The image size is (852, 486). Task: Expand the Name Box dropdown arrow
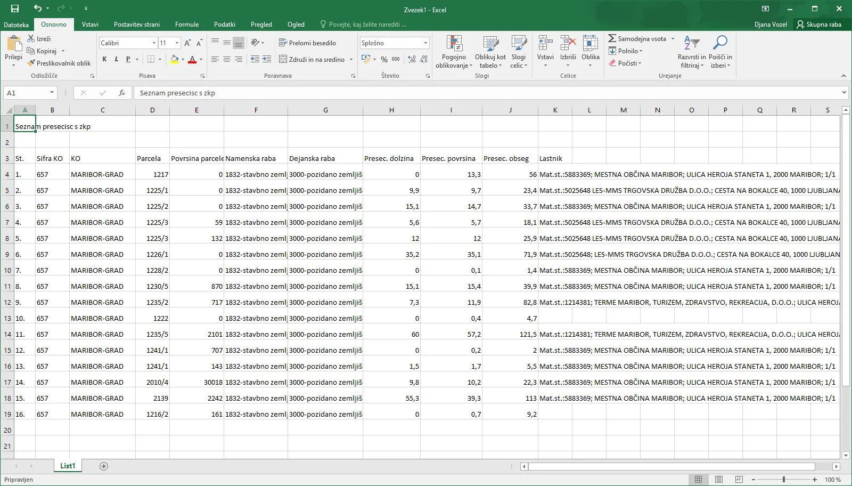[x=52, y=93]
